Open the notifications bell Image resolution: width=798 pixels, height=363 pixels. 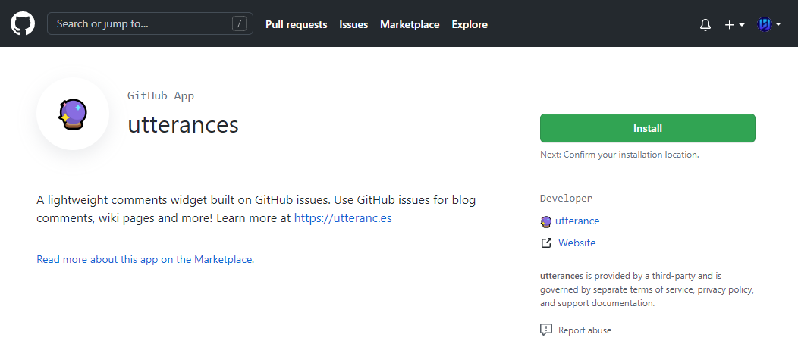pos(705,24)
